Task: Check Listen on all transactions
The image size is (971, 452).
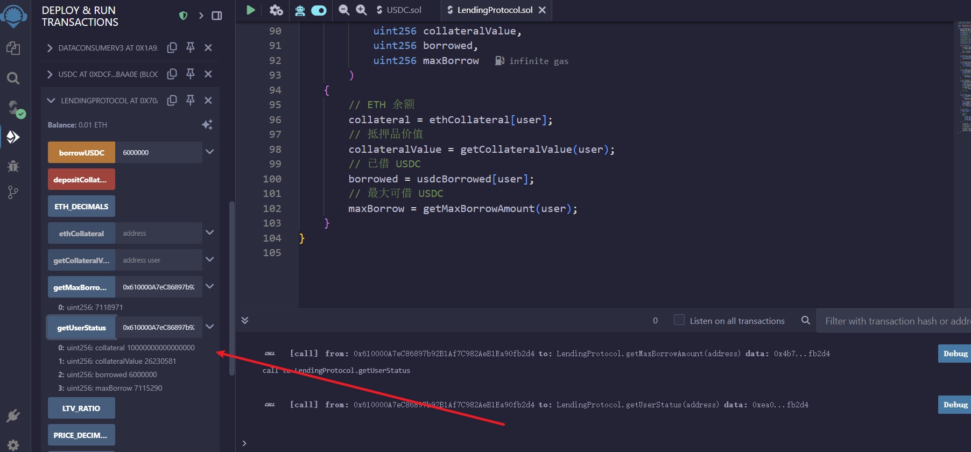Action: [679, 320]
